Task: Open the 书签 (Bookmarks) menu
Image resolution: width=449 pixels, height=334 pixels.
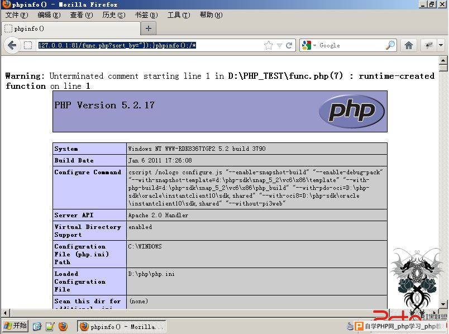Action: point(146,15)
